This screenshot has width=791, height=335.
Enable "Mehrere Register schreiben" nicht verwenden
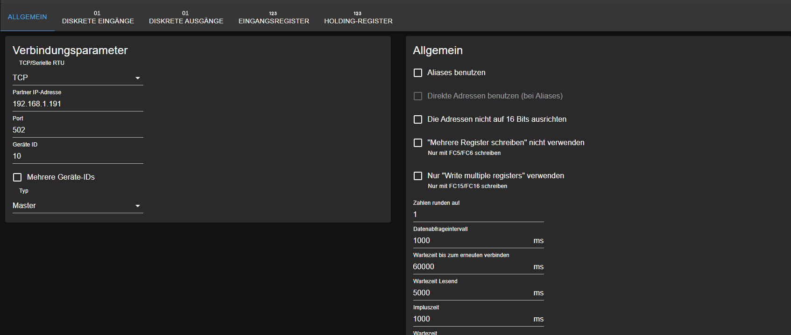[418, 143]
